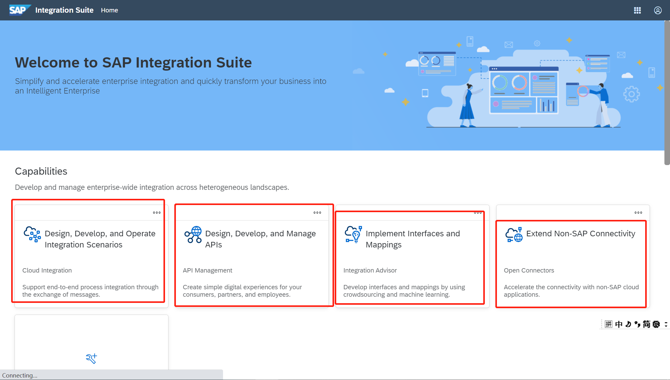
Task: Click "Develop interfaces and mappings" description
Action: (x=404, y=291)
